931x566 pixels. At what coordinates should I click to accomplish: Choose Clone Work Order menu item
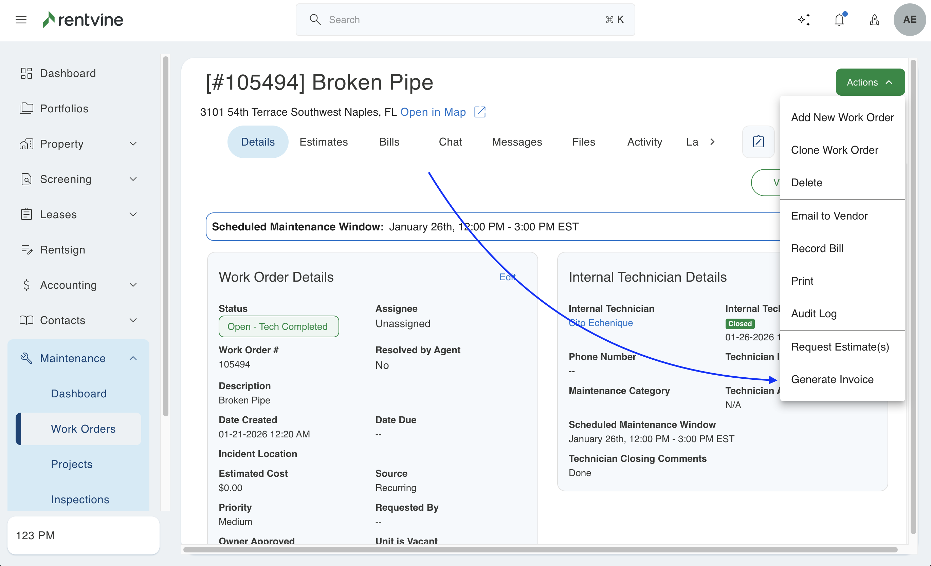click(x=834, y=150)
